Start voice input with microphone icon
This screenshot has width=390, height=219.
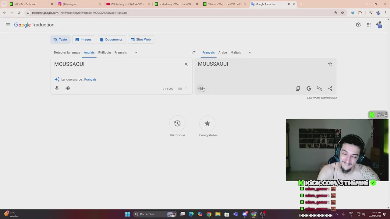[57, 88]
